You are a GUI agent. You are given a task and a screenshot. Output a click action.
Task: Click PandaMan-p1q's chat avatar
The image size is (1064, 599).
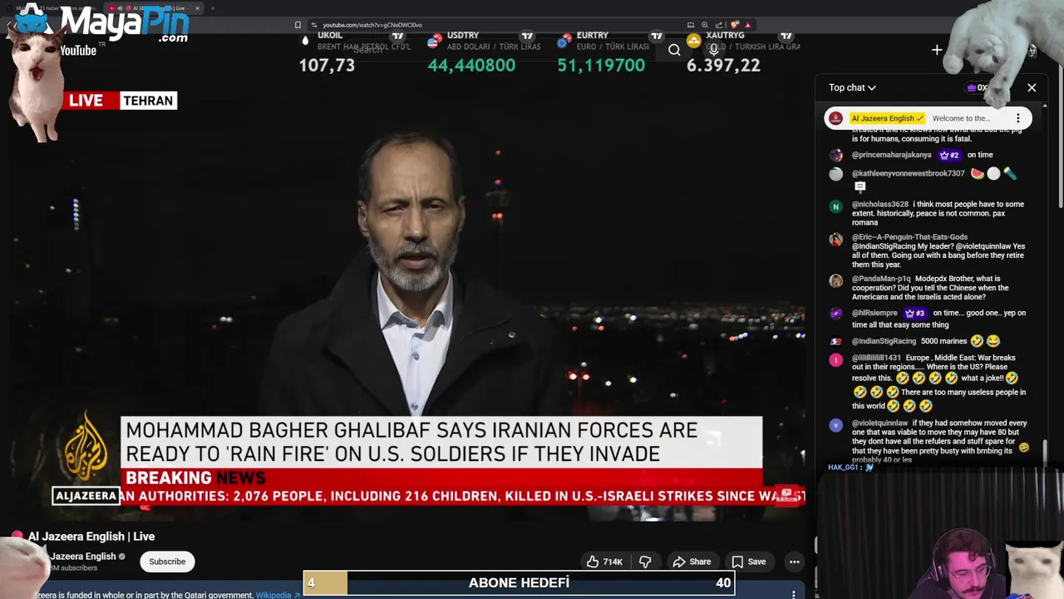[836, 281]
